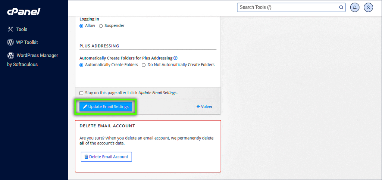
Task: Open the notifications bell icon
Action: 354,7
